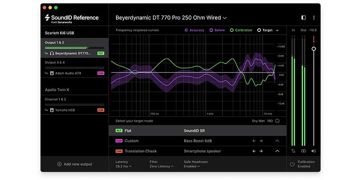Open the three-dot more options menu
The image size is (361, 180).
[314, 18]
